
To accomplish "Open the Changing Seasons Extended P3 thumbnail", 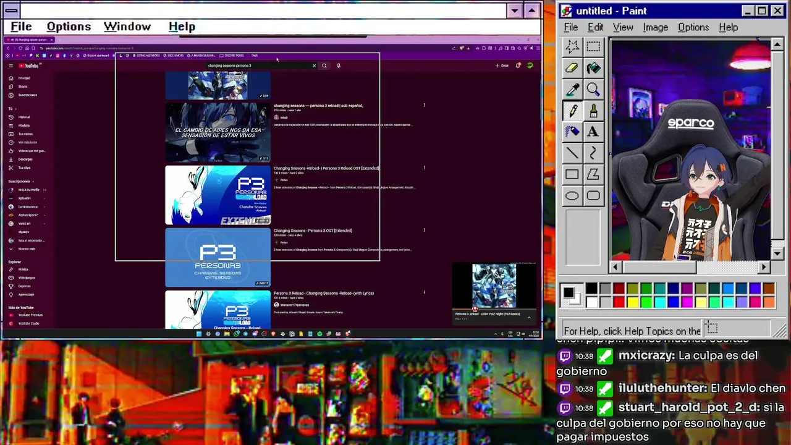I will [x=218, y=257].
